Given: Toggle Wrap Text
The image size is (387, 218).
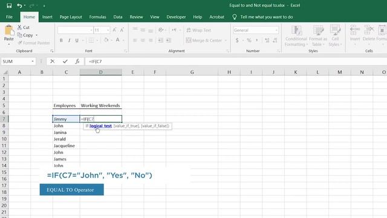Looking at the screenshot, I should pos(199,30).
